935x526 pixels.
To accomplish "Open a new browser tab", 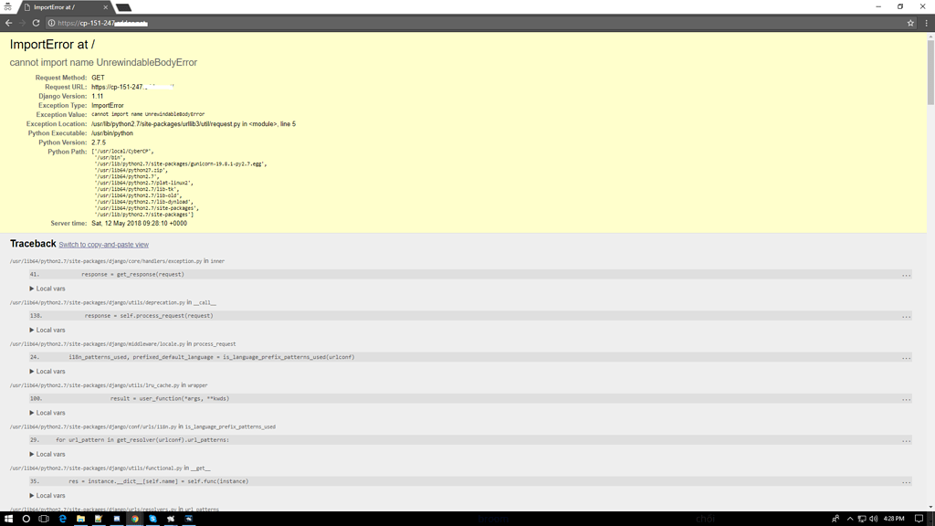I will (123, 7).
